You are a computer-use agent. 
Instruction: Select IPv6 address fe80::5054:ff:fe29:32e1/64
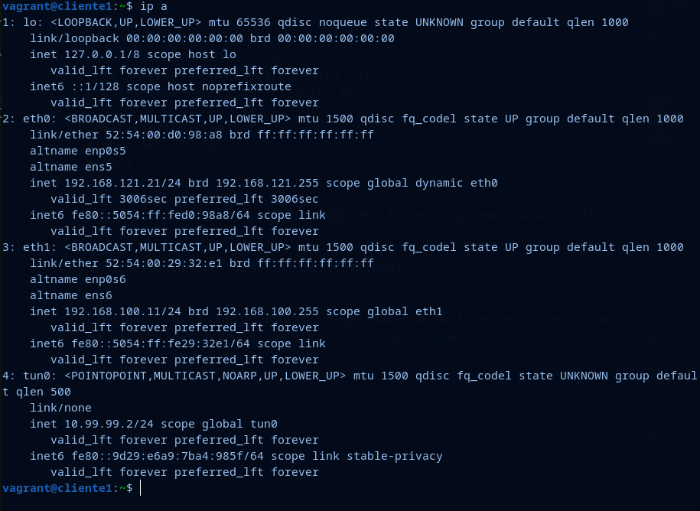pyautogui.click(x=197, y=343)
